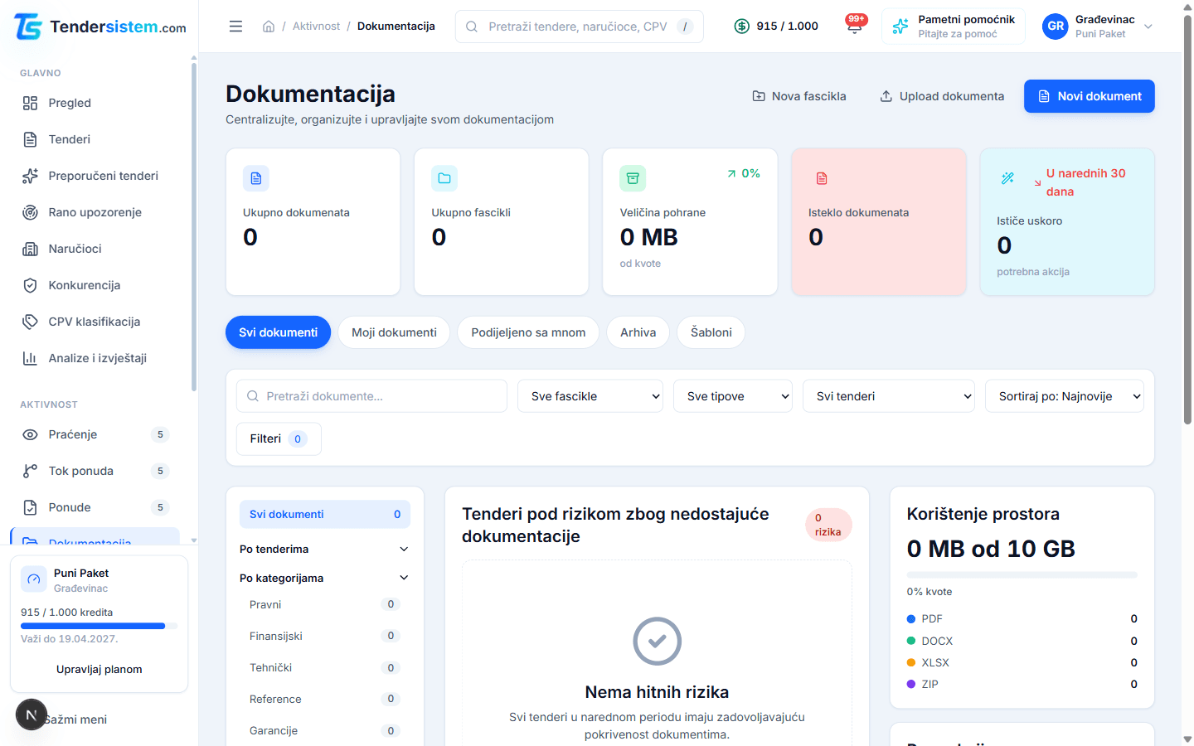
Task: Select the Finansijski category
Action: point(324,636)
